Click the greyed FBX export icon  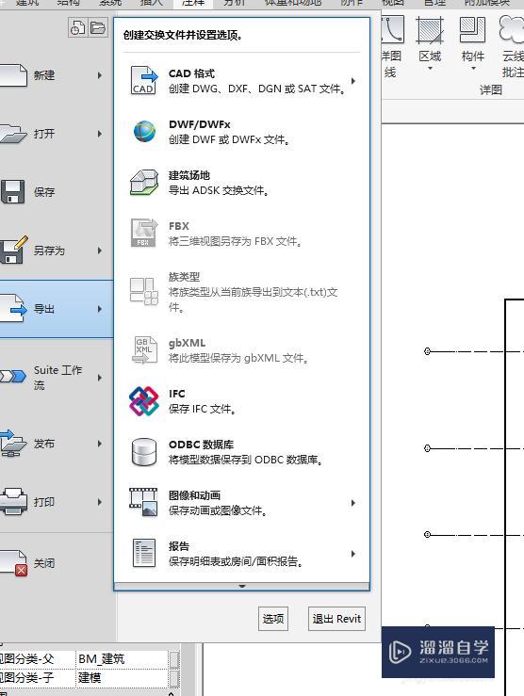[144, 233]
